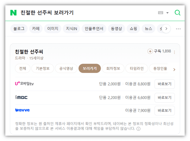Click the plus subscribe icon
This screenshot has width=190, height=141.
pos(150,51)
